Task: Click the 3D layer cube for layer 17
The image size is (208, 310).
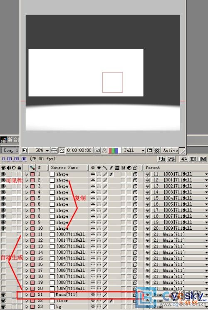Action: coord(135,270)
